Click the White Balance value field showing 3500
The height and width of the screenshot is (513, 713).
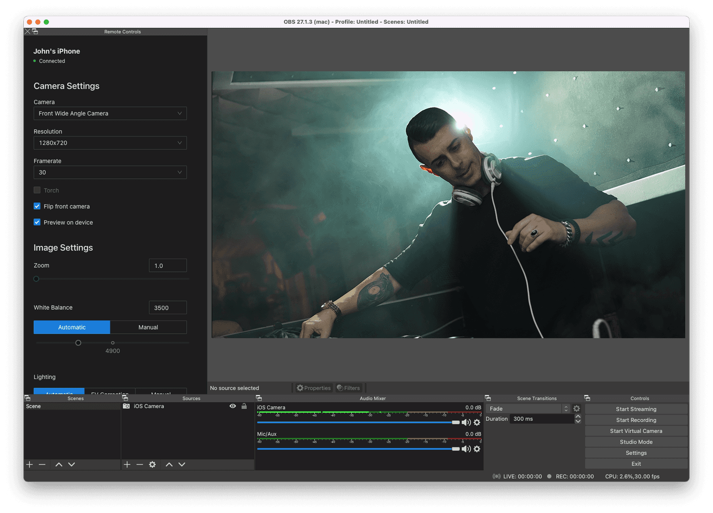click(x=167, y=307)
